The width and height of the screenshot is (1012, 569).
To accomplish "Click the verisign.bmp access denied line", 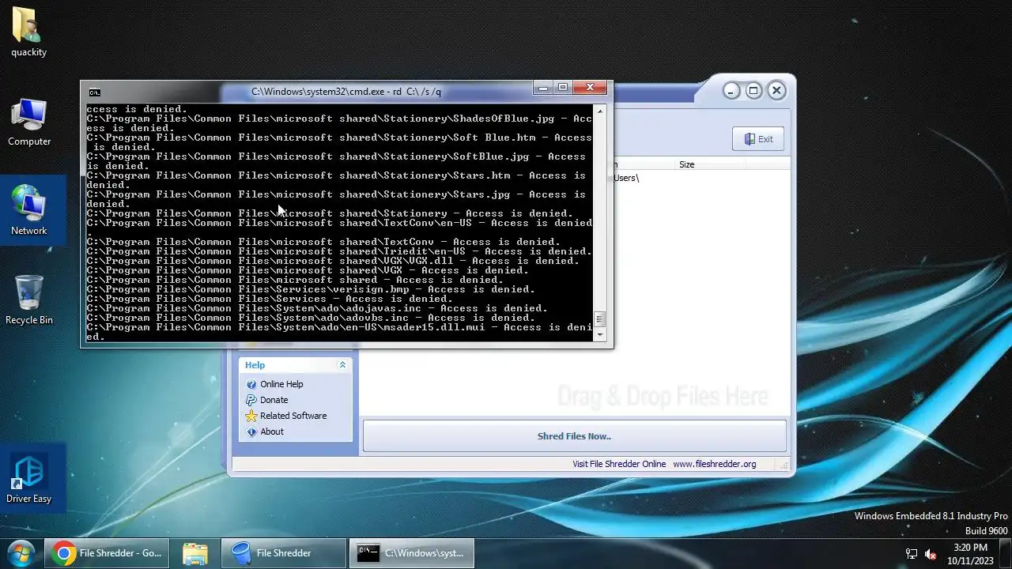I will tap(311, 289).
